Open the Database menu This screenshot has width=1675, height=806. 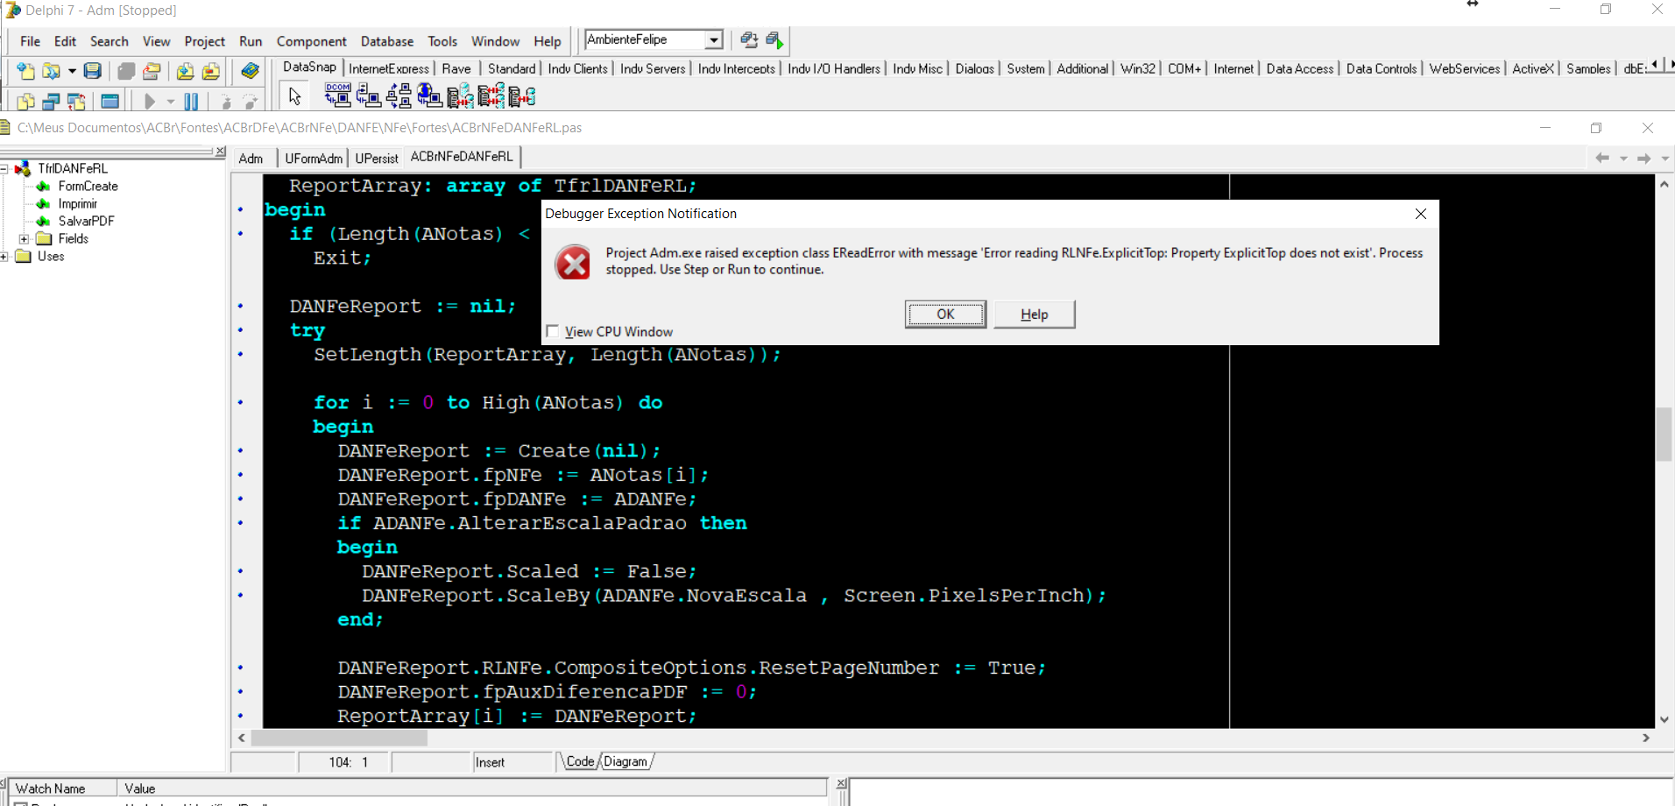387,41
